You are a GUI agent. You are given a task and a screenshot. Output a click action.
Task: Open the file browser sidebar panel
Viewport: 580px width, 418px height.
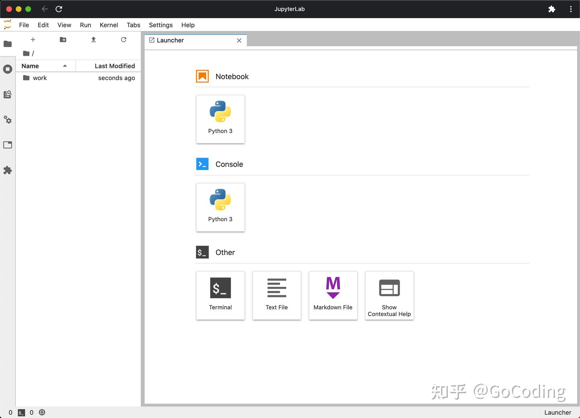[x=8, y=44]
